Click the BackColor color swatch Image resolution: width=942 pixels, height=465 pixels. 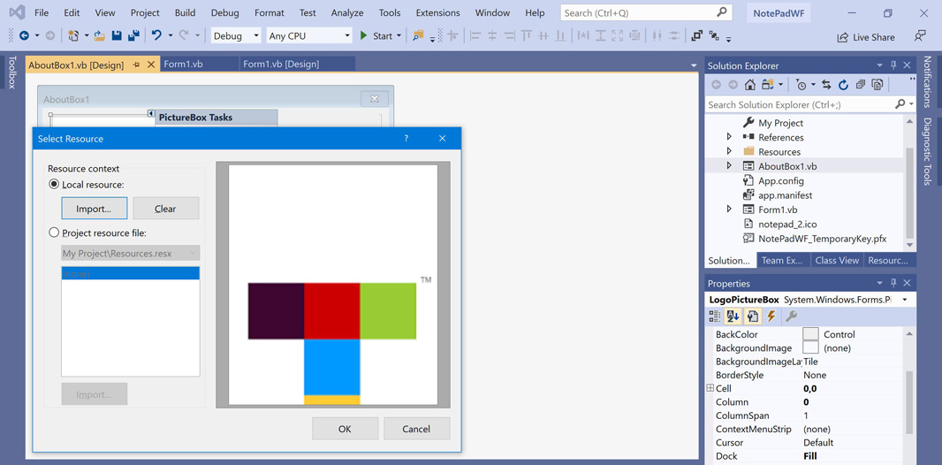click(x=810, y=334)
